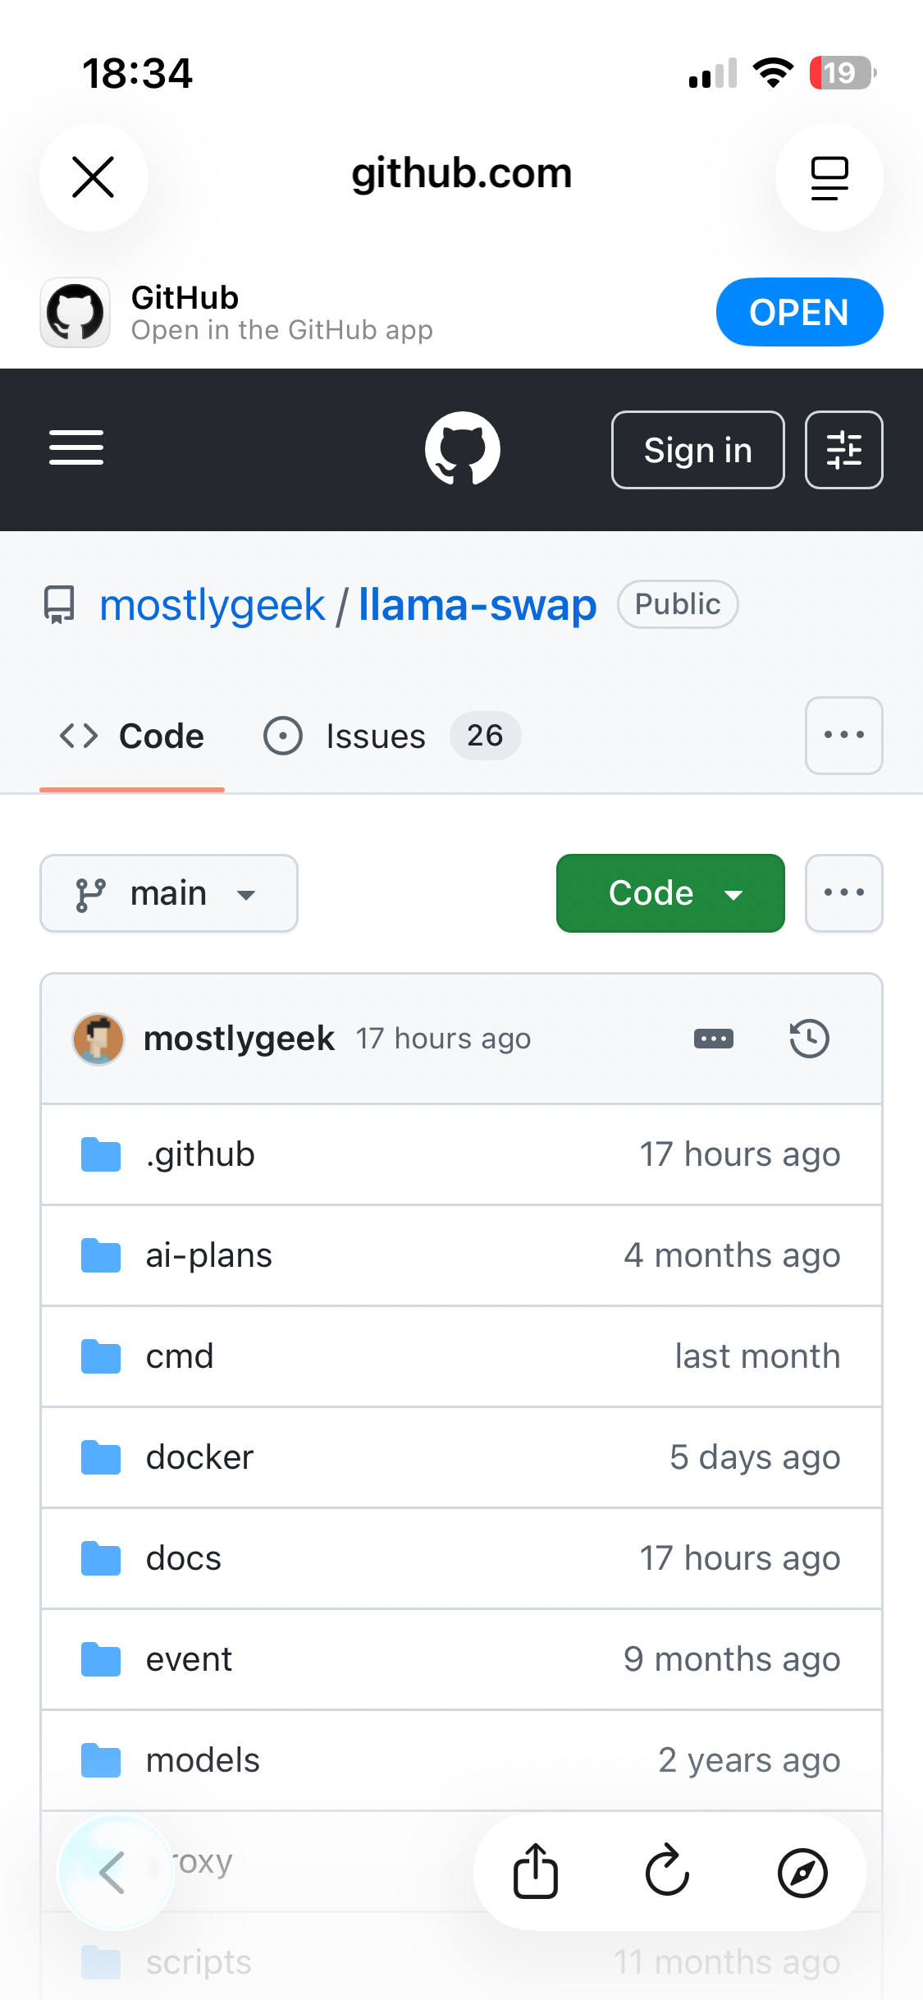Image resolution: width=923 pixels, height=2000 pixels.
Task: Tap the Wi-Fi icon in status bar
Action: click(x=773, y=73)
